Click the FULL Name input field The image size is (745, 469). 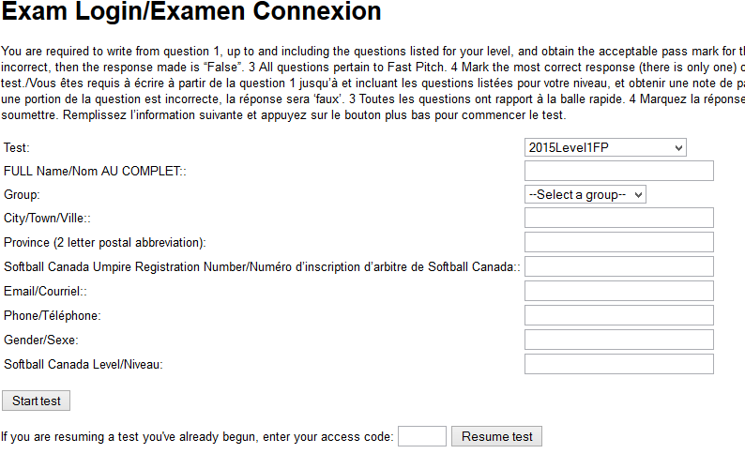pyautogui.click(x=619, y=171)
